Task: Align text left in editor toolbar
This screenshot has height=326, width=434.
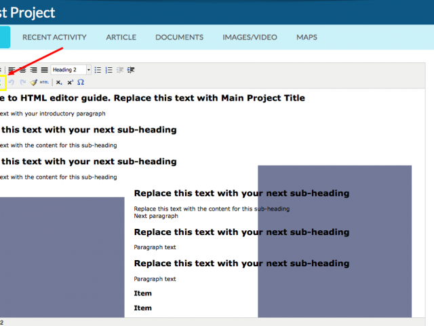Action: coord(12,70)
